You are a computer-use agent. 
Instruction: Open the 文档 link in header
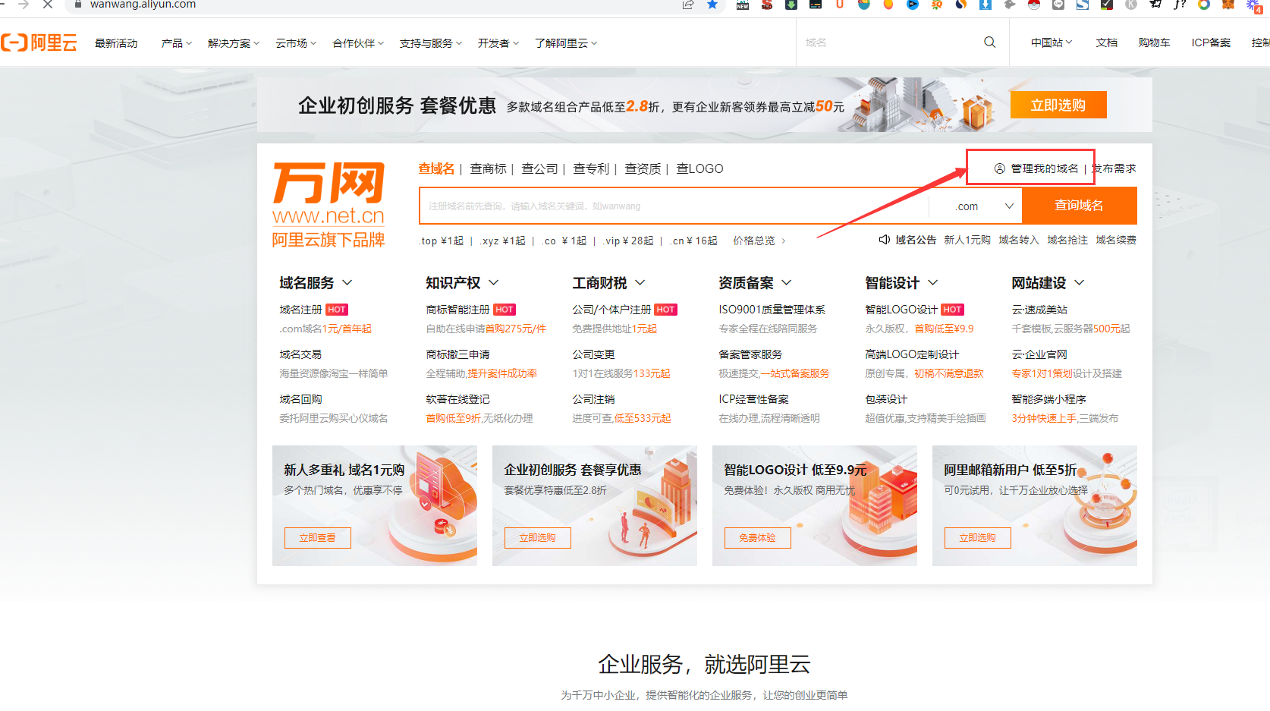[1107, 42]
